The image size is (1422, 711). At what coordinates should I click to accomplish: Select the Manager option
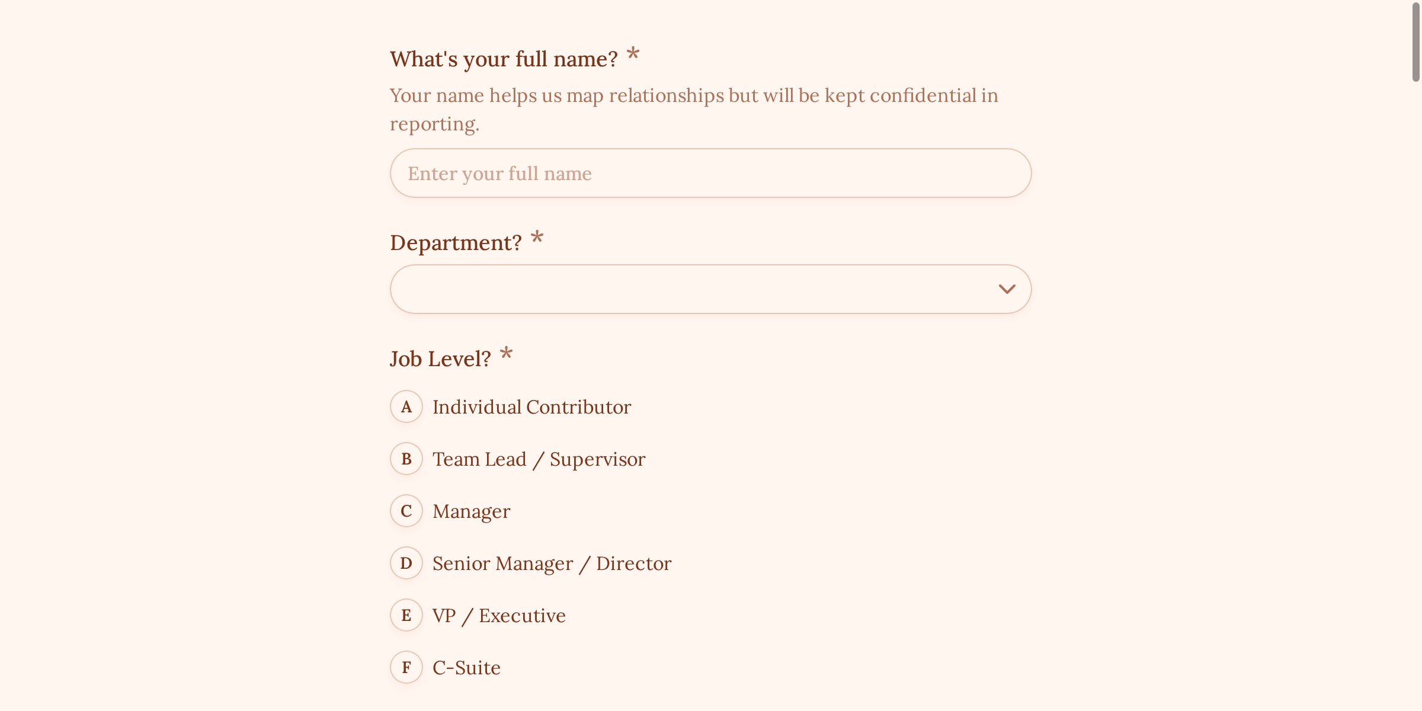click(471, 511)
